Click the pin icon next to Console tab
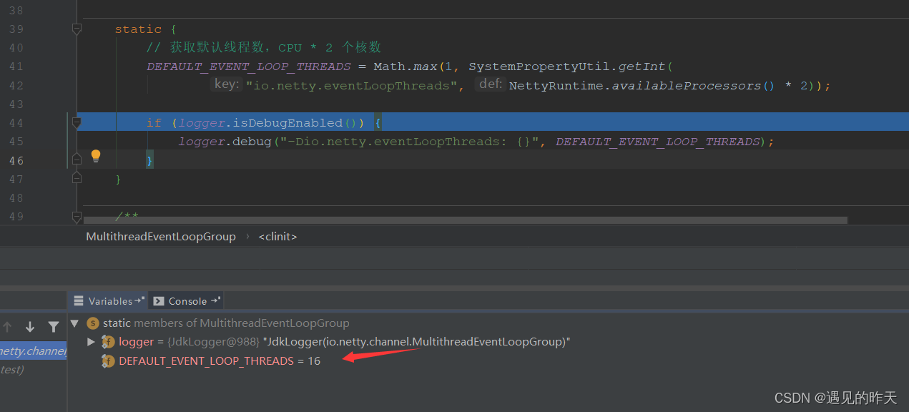Viewport: 909px width, 412px height. (215, 300)
